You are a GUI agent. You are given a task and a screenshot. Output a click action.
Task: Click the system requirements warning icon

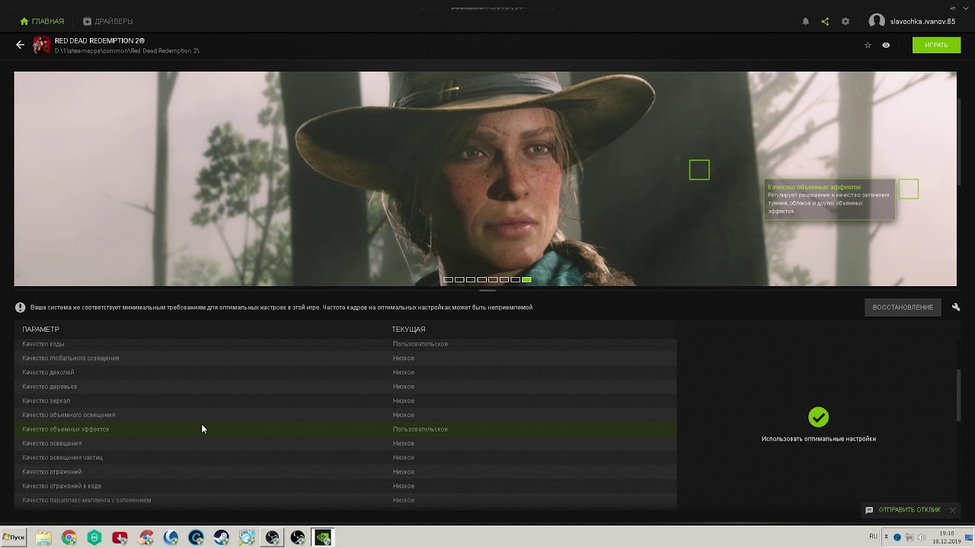pos(21,307)
